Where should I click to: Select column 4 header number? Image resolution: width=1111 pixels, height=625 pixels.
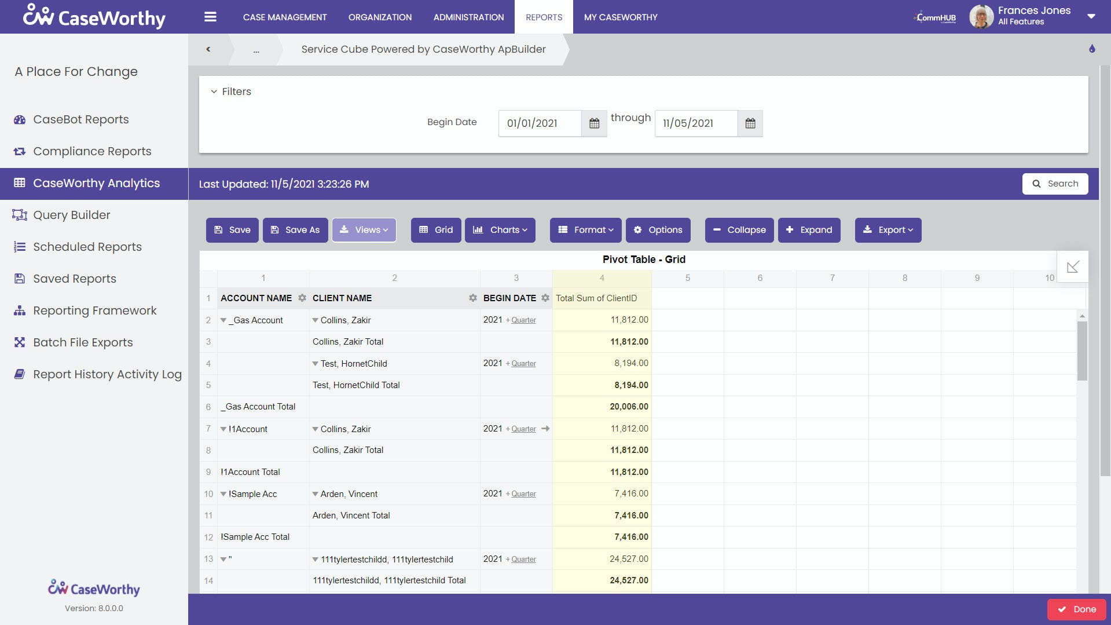[x=602, y=278]
